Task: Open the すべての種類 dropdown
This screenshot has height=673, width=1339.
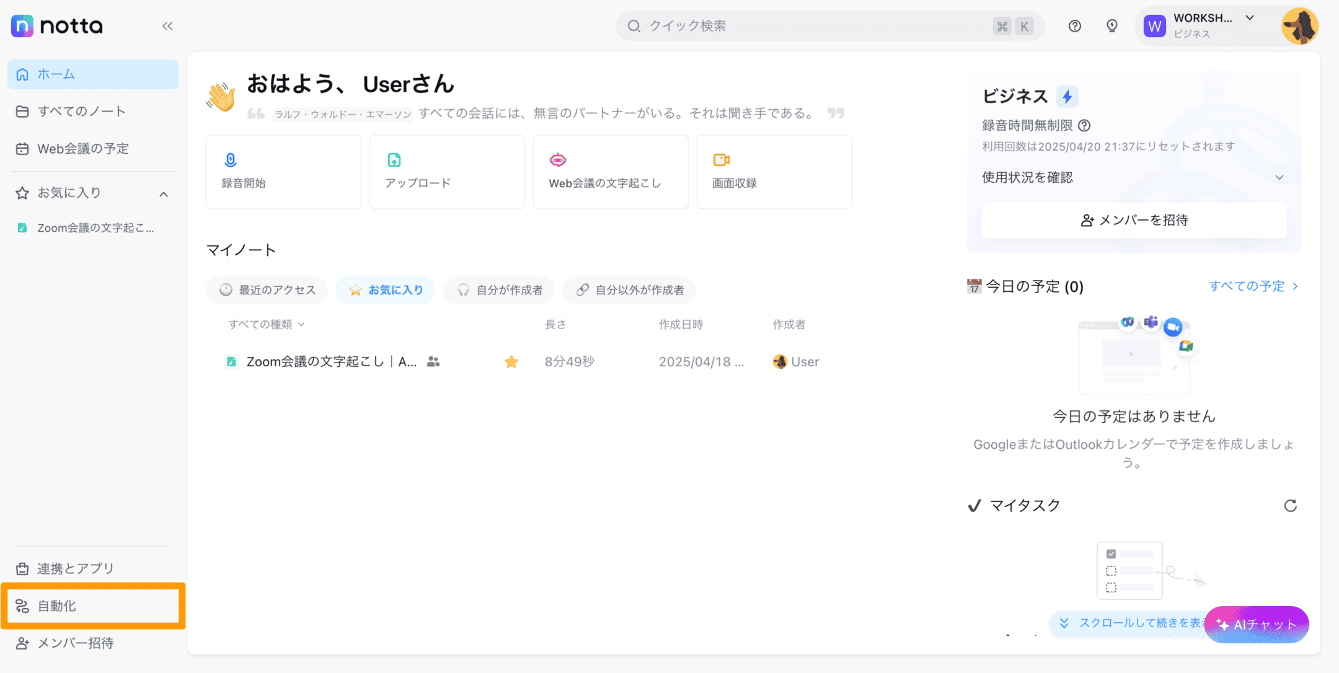Action: coord(267,325)
